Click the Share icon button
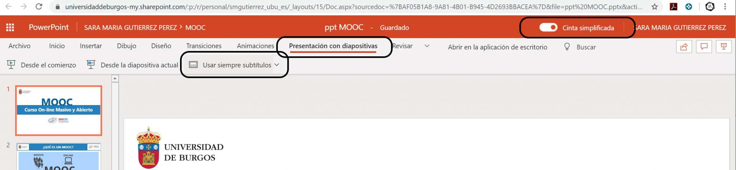This screenshot has width=736, height=170. (684, 47)
